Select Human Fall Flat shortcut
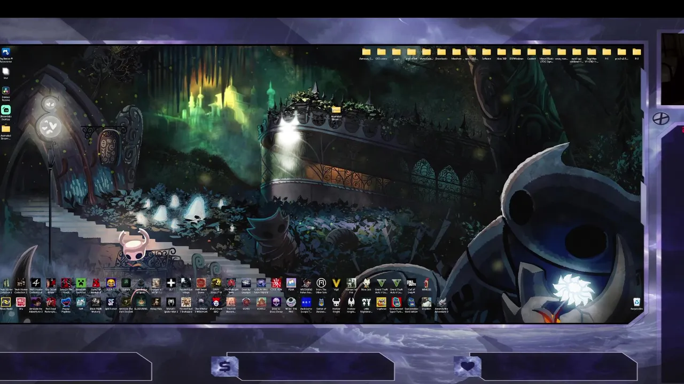The image size is (684, 384). 351,285
